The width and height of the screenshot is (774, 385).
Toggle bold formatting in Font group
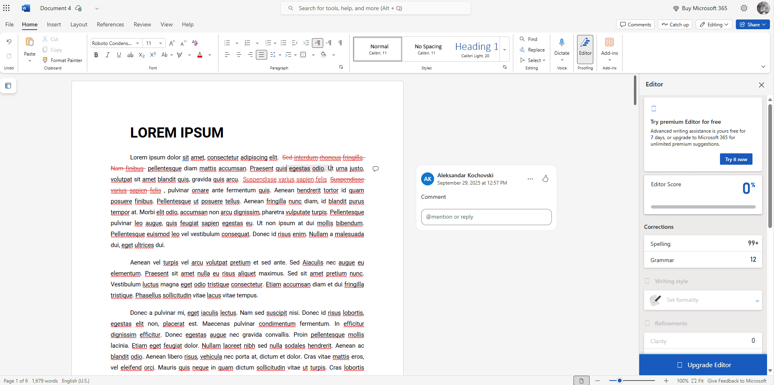tap(96, 55)
